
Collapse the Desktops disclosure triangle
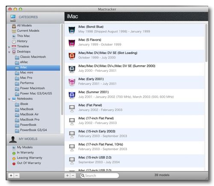[x=9, y=52]
